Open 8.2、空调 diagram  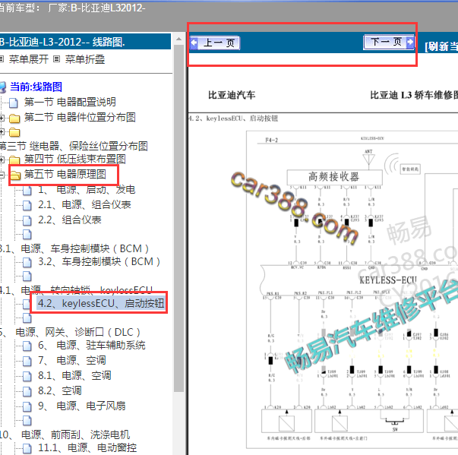pos(59,390)
